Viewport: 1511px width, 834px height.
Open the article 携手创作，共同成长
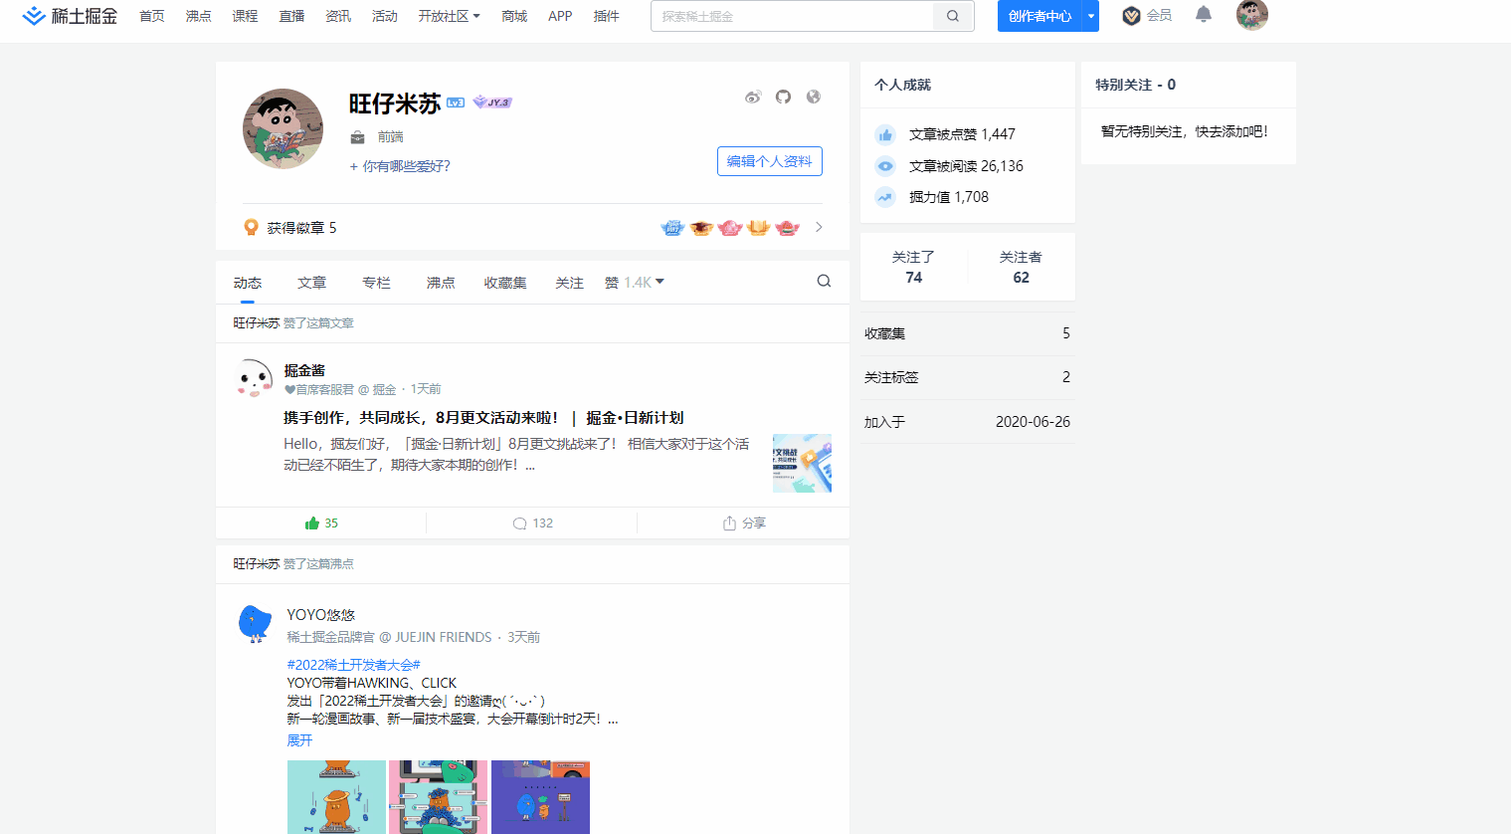pos(483,417)
